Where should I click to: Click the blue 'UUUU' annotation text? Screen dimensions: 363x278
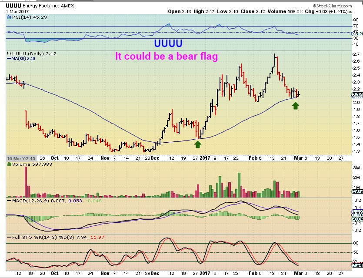[168, 44]
